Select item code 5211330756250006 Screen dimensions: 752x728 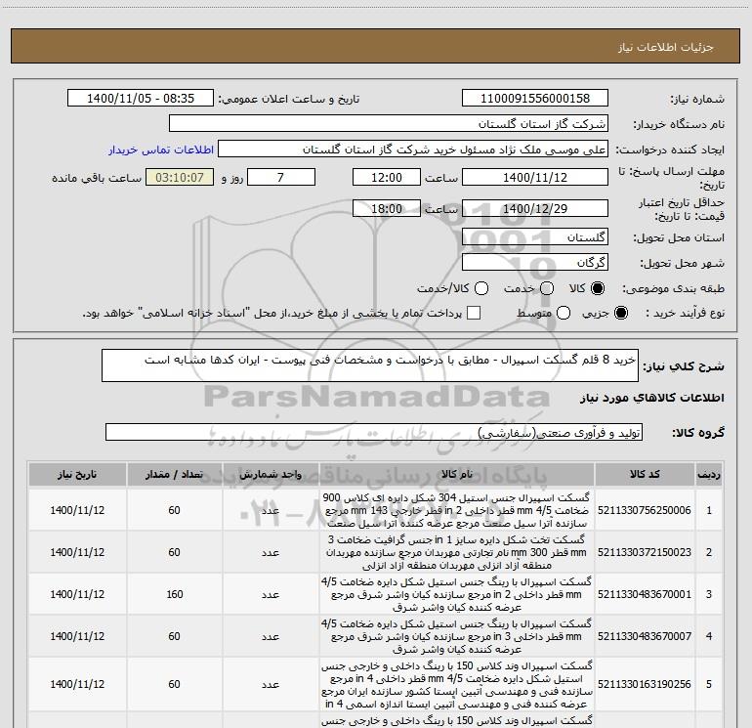(645, 510)
